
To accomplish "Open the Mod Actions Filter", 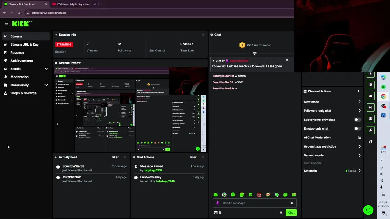I will pyautogui.click(x=193, y=157).
